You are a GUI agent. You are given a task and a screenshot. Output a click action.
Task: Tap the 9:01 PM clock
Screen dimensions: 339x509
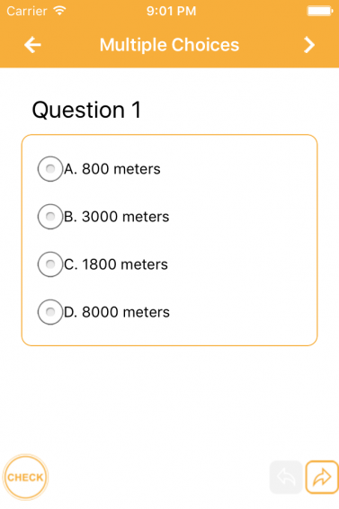(172, 11)
